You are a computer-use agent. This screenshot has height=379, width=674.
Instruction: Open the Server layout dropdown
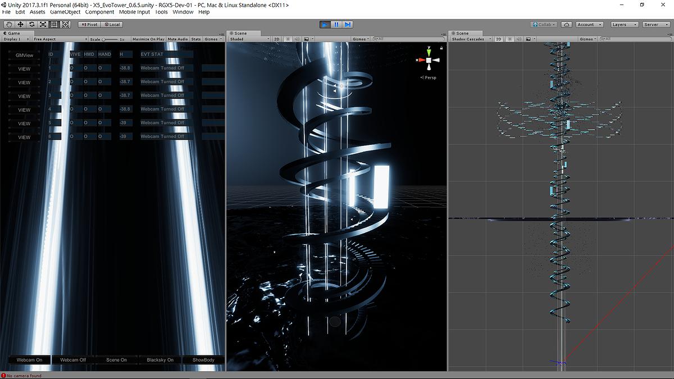click(656, 25)
